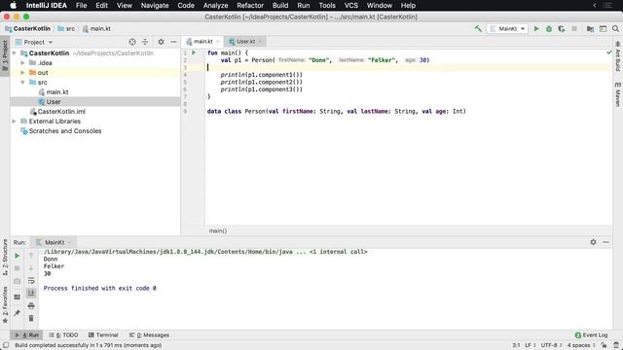Image resolution: width=623 pixels, height=350 pixels.
Task: Open Run panel gear settings
Action: [593, 242]
